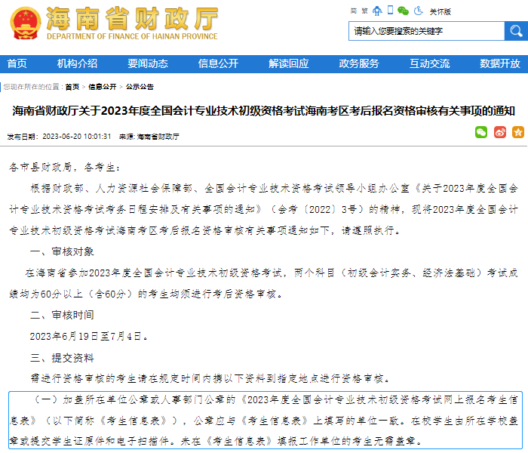Share article to WeChat green icon
The height and width of the screenshot is (453, 528).
coord(480,132)
